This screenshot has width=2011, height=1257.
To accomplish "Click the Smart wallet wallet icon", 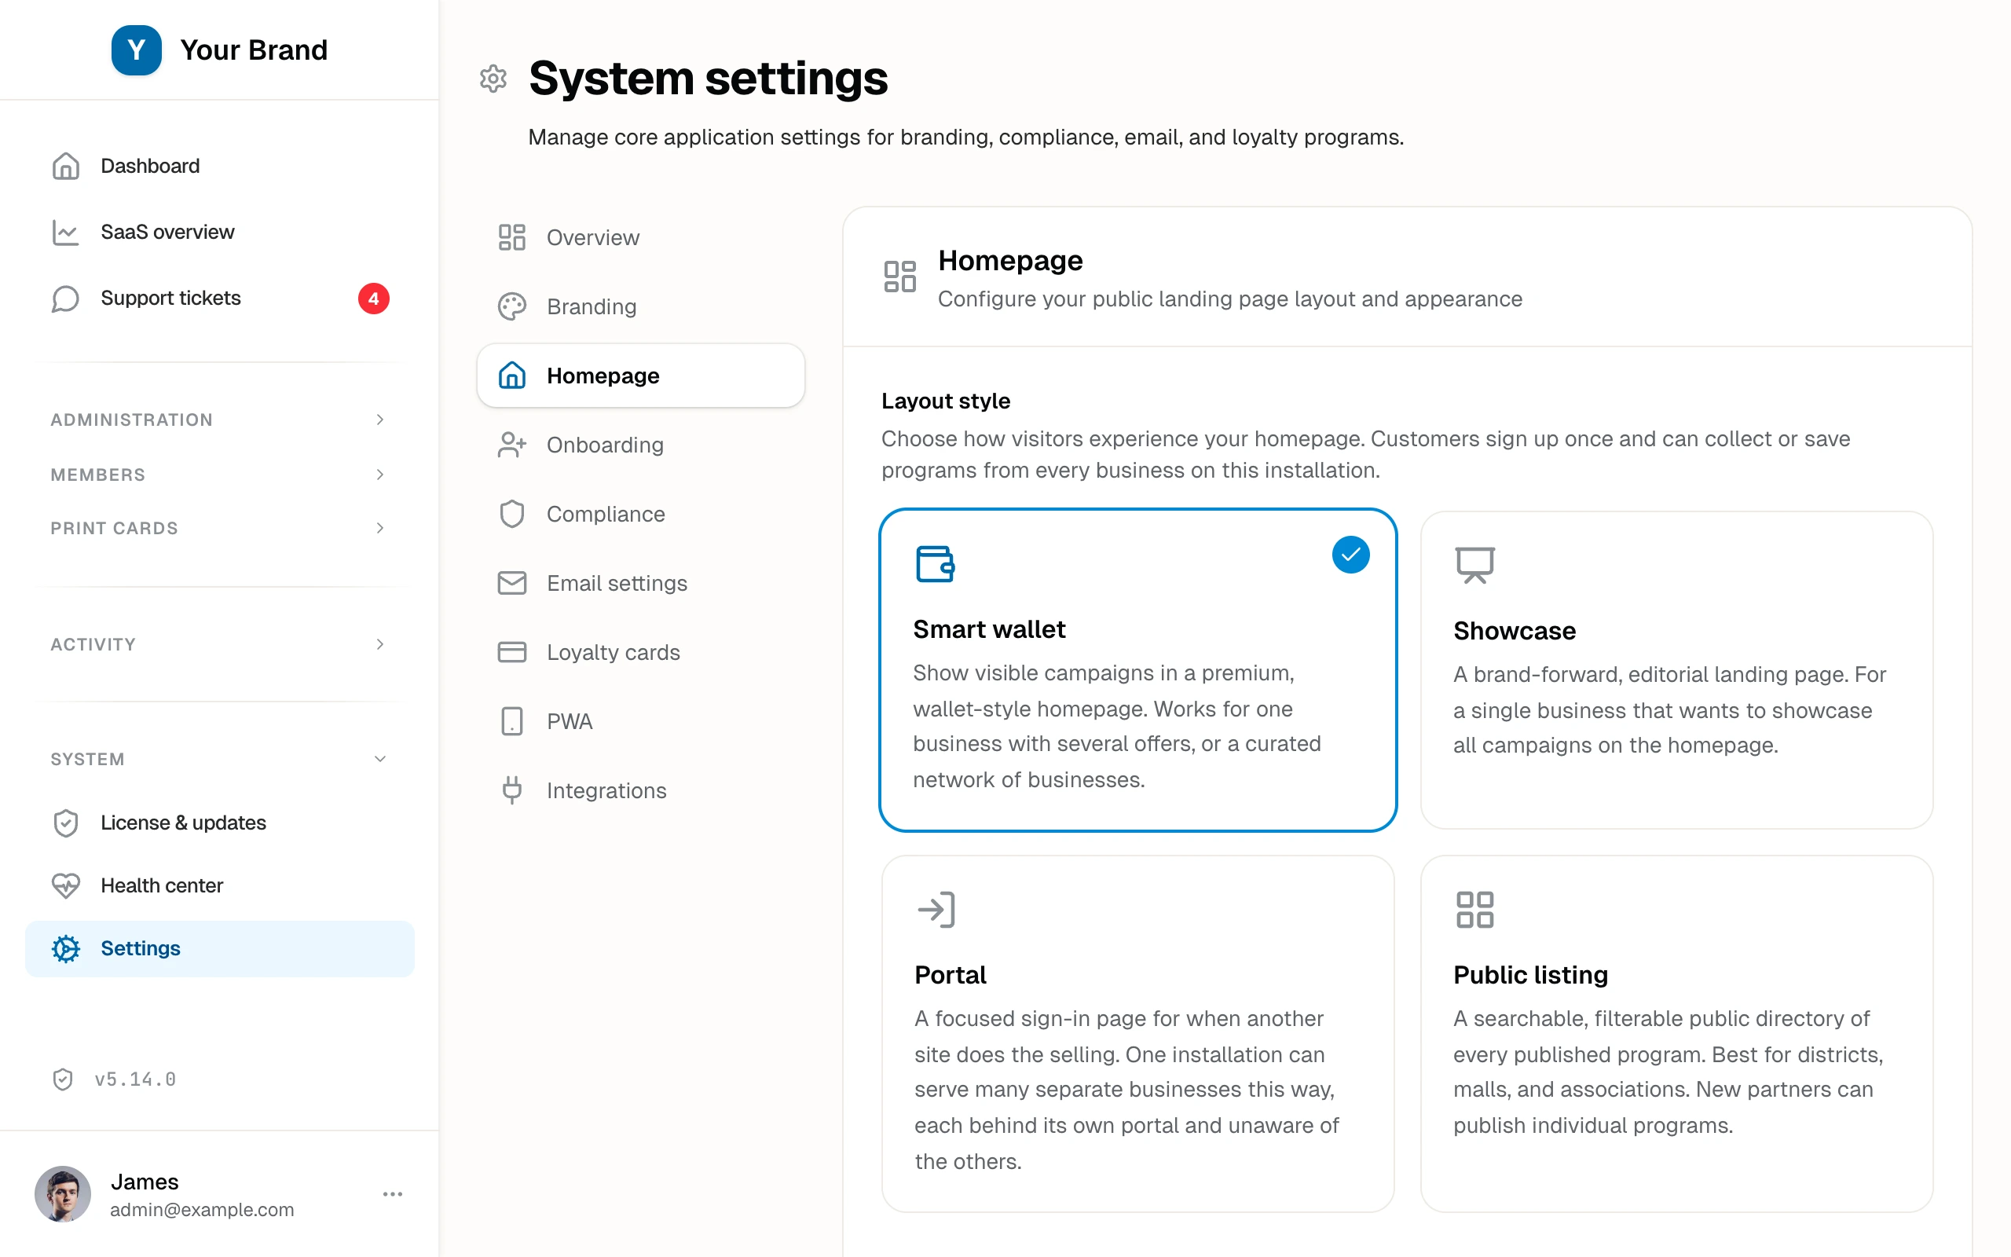I will pyautogui.click(x=935, y=565).
